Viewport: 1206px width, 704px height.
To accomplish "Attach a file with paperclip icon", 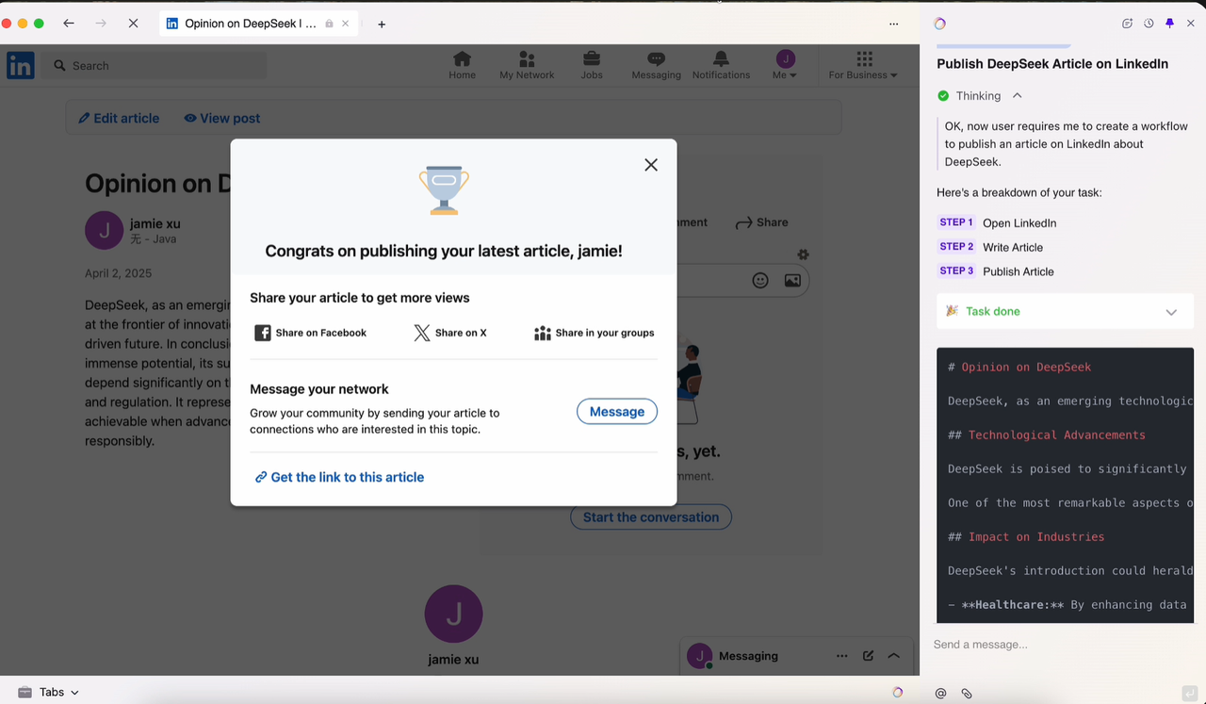I will pyautogui.click(x=967, y=694).
